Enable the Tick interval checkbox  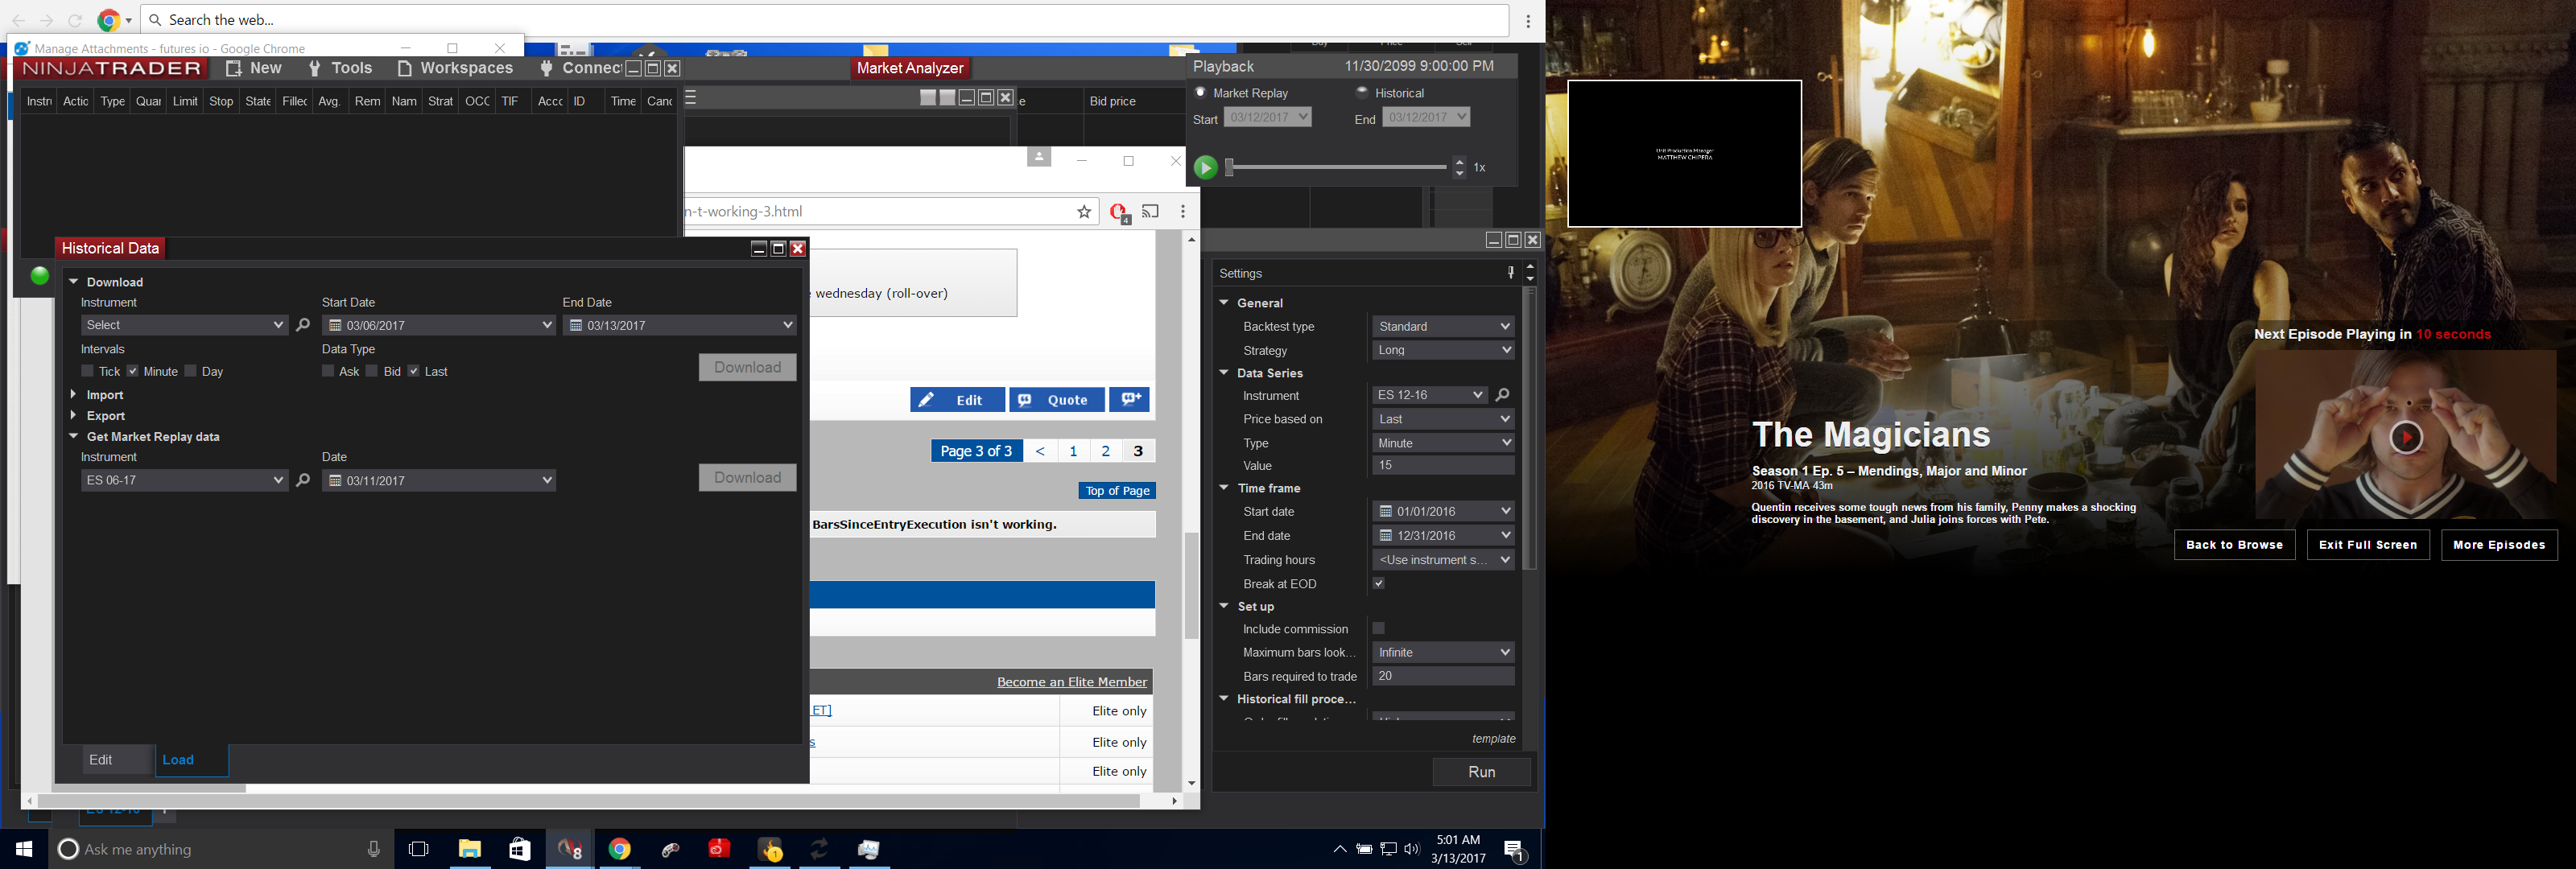pyautogui.click(x=88, y=371)
